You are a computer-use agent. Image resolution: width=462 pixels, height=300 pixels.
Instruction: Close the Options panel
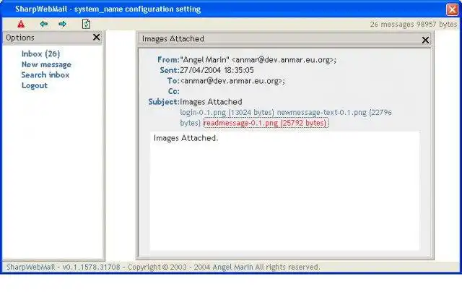96,37
